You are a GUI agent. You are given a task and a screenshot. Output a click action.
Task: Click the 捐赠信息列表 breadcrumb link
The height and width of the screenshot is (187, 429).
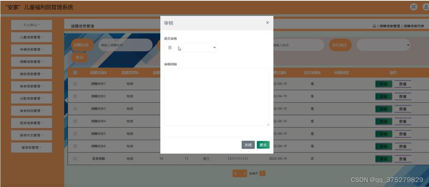(x=414, y=26)
